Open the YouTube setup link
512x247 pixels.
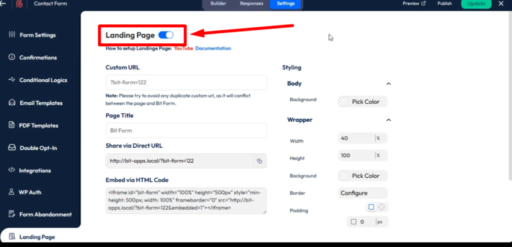pos(183,48)
